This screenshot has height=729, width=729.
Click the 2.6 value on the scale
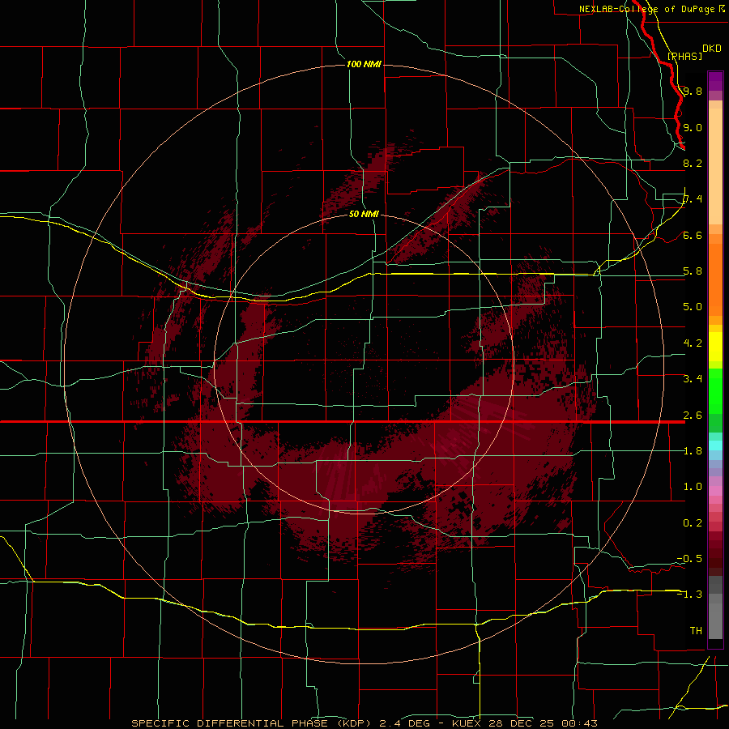pyautogui.click(x=693, y=416)
